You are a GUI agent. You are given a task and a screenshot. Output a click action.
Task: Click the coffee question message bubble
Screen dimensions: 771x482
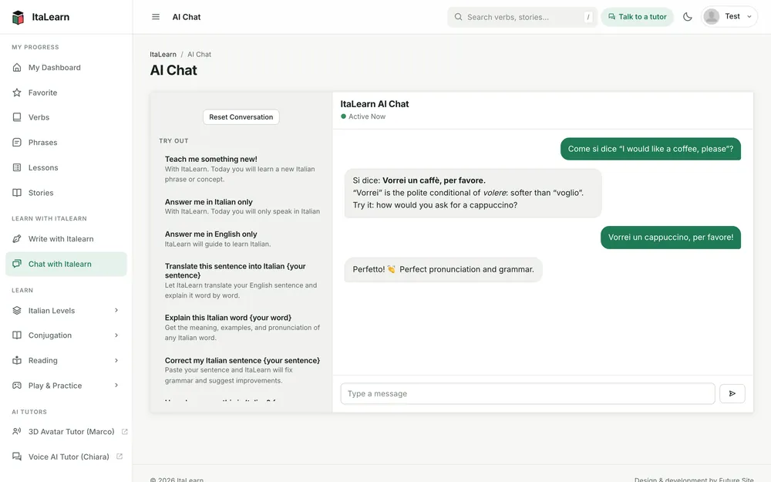[x=651, y=149]
